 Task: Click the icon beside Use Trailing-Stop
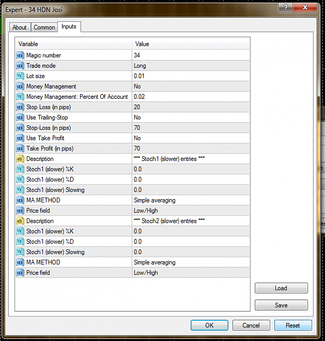pos(20,117)
